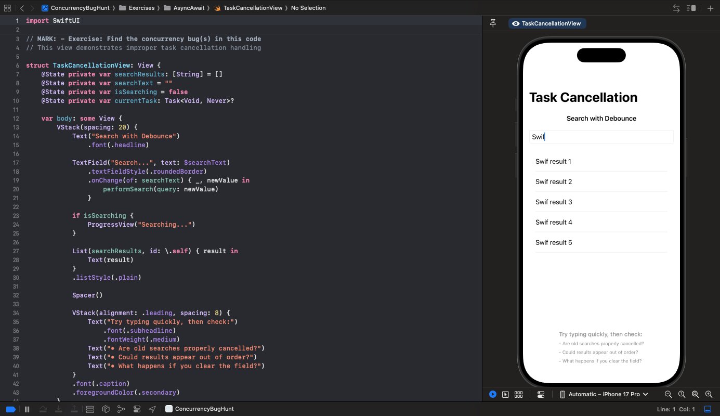Switch preview to Selectable mode
This screenshot has width=720, height=416.
point(505,394)
